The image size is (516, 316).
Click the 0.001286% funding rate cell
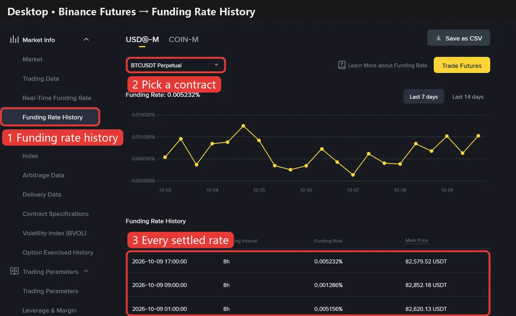click(x=328, y=285)
